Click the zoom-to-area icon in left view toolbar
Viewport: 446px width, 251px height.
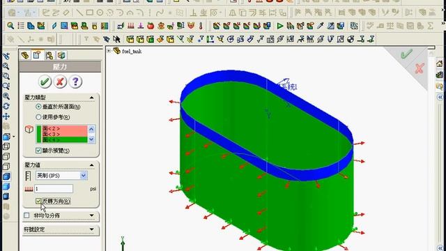pos(6,76)
